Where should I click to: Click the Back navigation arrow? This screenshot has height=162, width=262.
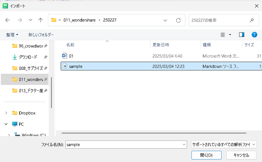[x=7, y=20]
